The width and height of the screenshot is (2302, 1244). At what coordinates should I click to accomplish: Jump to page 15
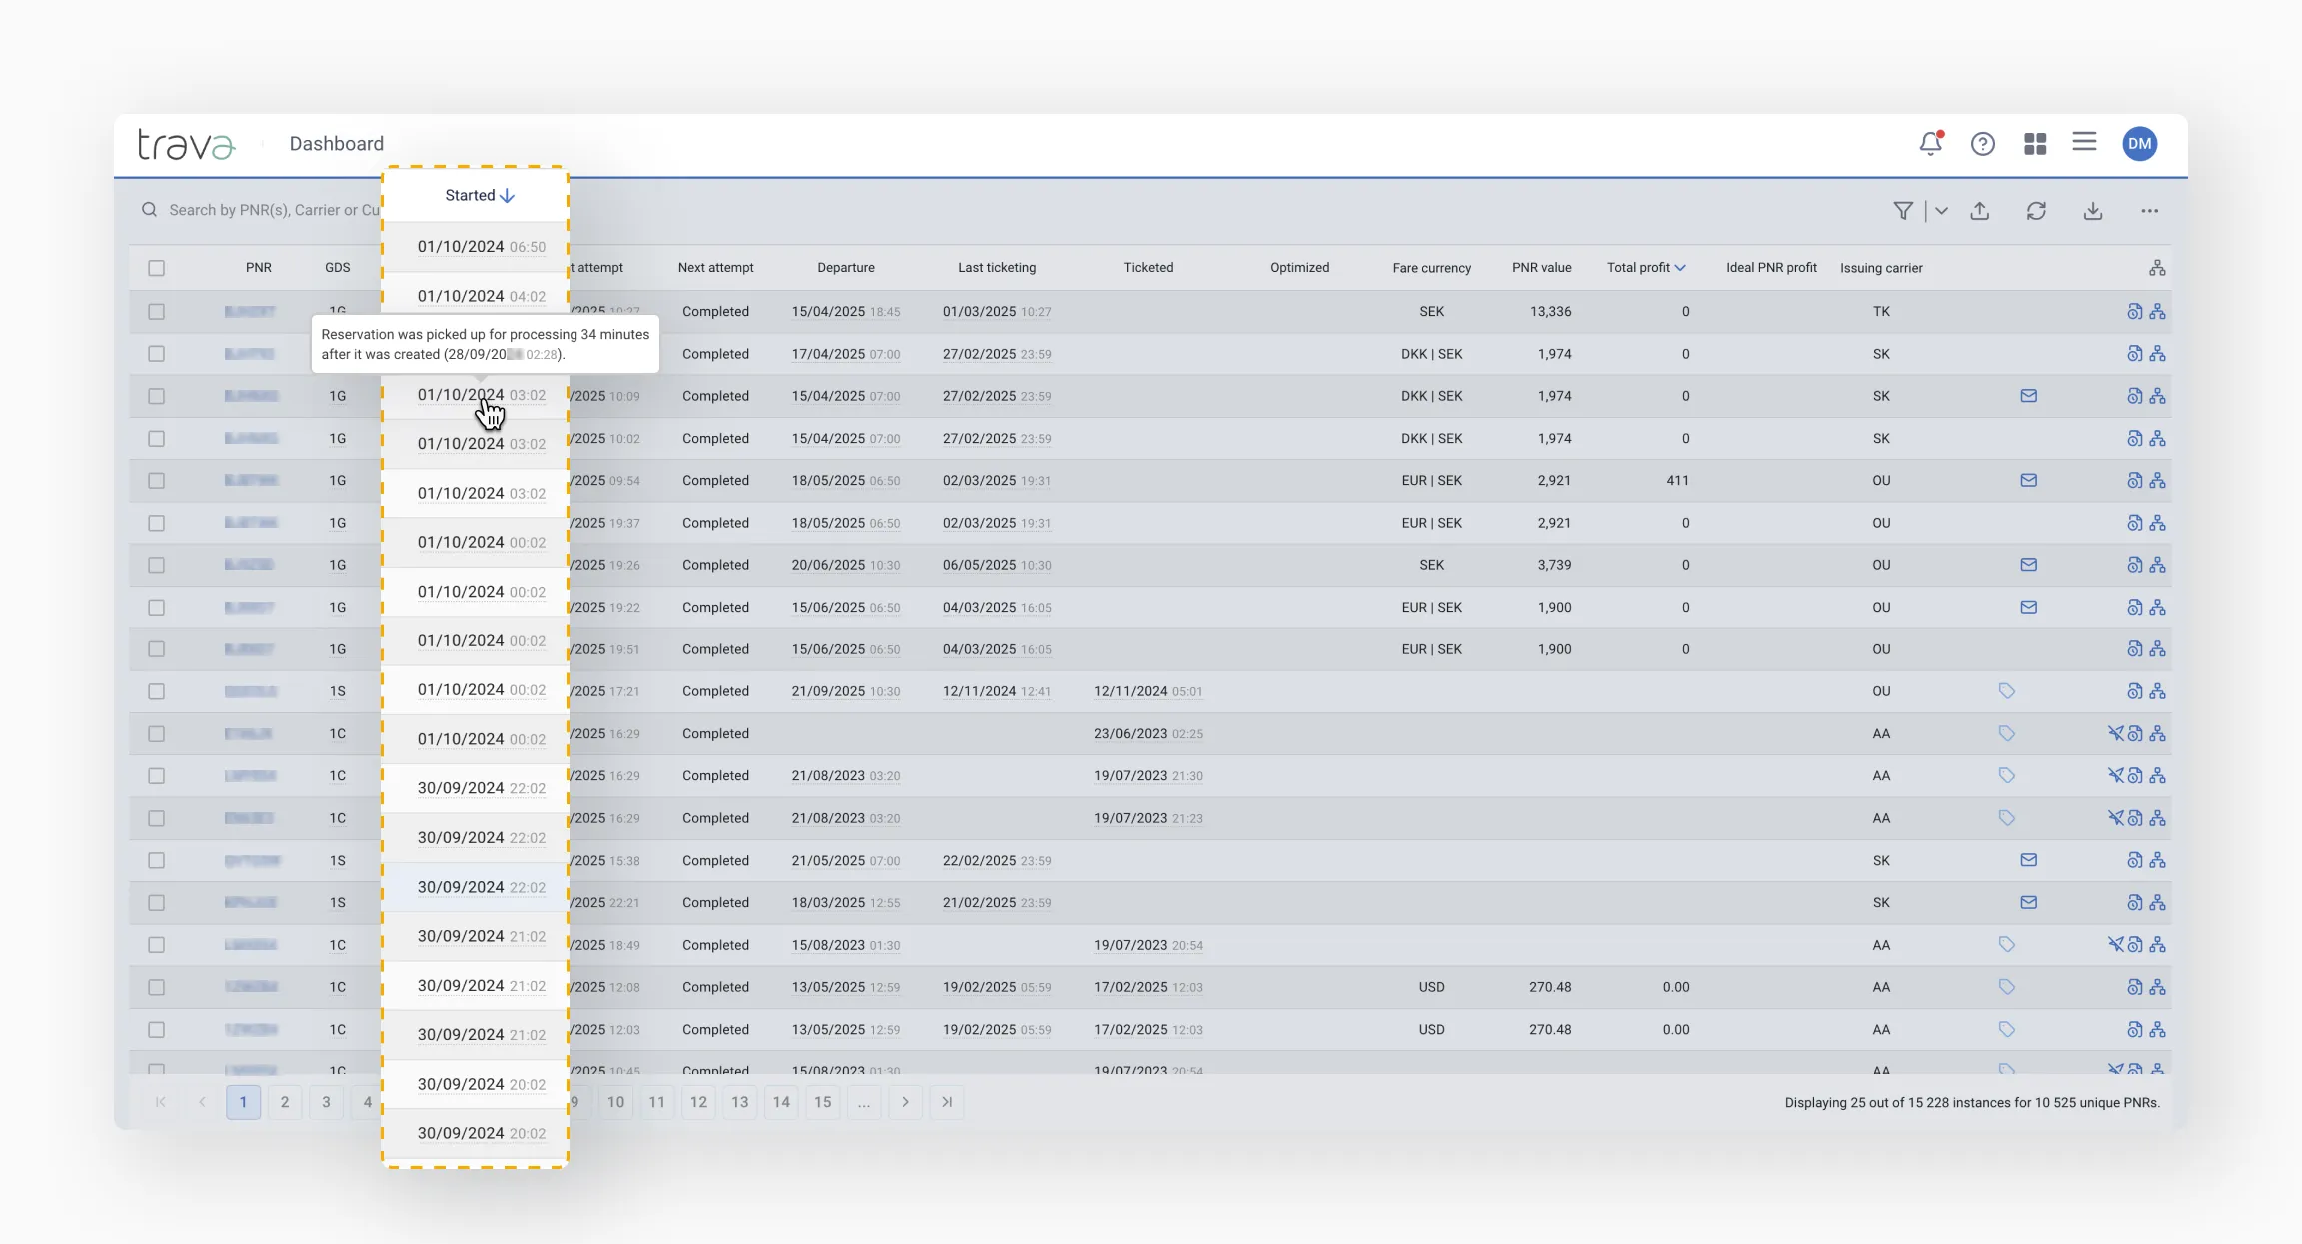click(x=822, y=1102)
